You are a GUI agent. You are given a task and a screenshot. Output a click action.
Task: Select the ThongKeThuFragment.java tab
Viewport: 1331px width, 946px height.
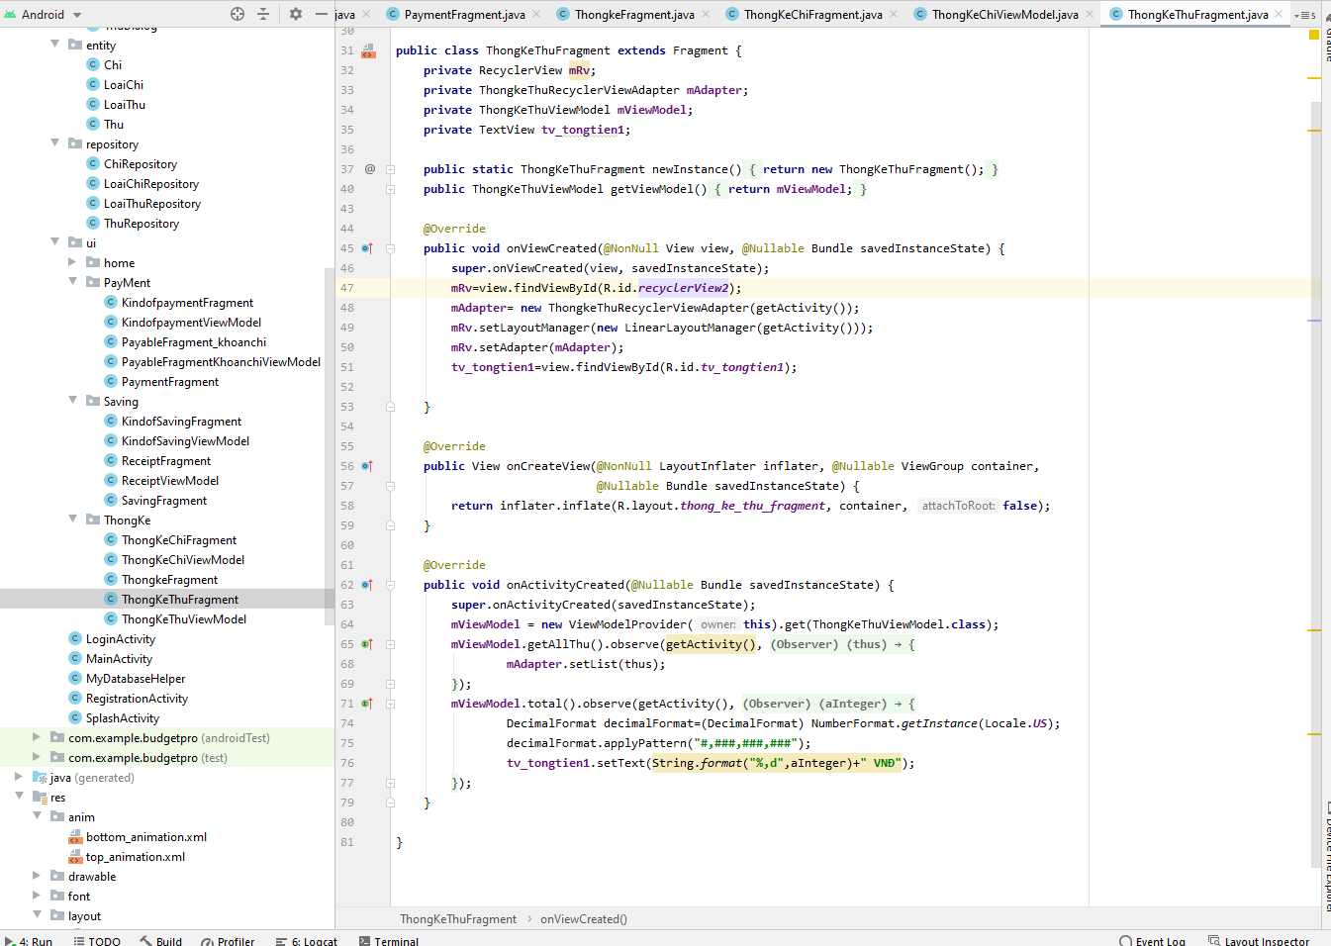pos(1197,14)
